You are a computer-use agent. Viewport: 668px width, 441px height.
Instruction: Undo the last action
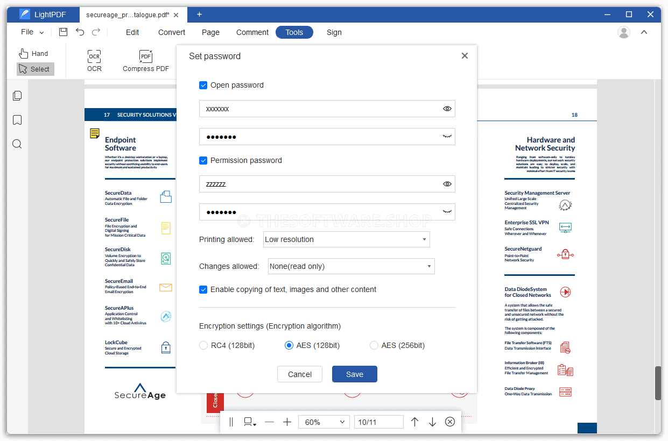click(x=80, y=32)
